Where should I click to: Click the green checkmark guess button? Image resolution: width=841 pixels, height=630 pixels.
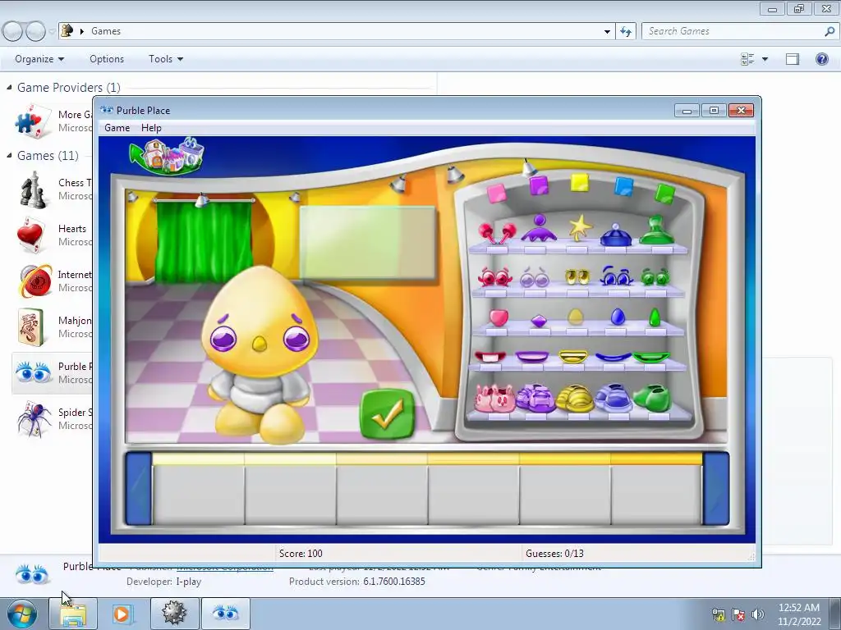click(388, 414)
